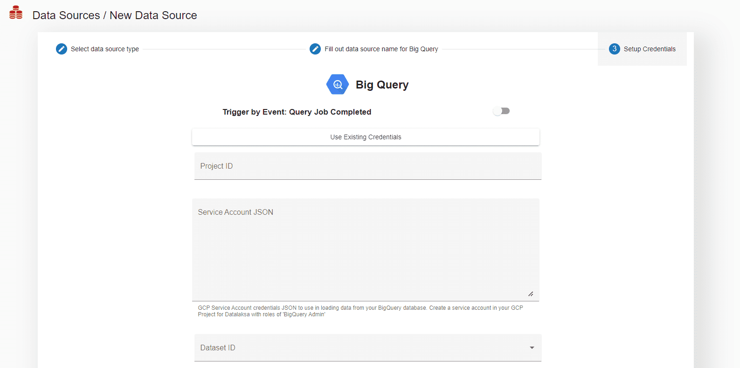Image resolution: width=740 pixels, height=368 pixels.
Task: Click the red database stack logo
Action: pyautogui.click(x=16, y=13)
